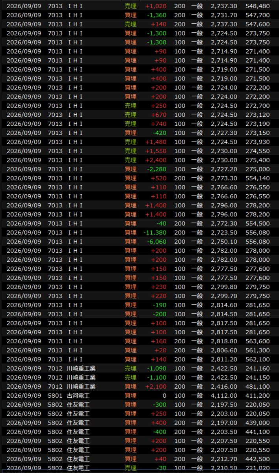Click the price 2,723.50
Screen dimensions: 279x473
tap(224, 233)
